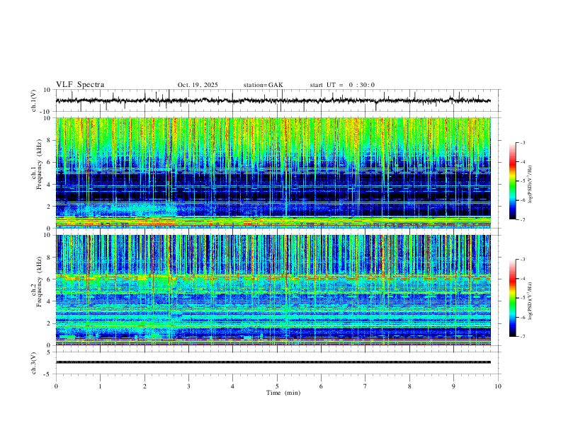This screenshot has width=561, height=433.
Task: Click the ch.2 spectrogram panel
Action: (273, 290)
